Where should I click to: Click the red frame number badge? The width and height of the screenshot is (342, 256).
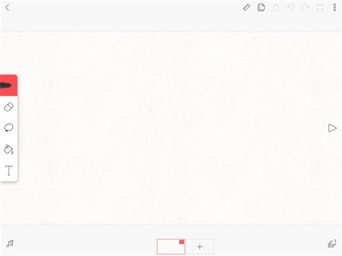click(x=182, y=242)
